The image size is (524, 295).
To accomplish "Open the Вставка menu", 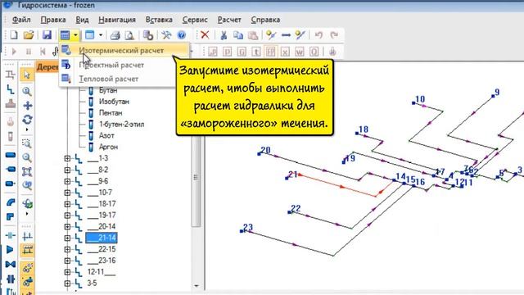I will pyautogui.click(x=159, y=20).
